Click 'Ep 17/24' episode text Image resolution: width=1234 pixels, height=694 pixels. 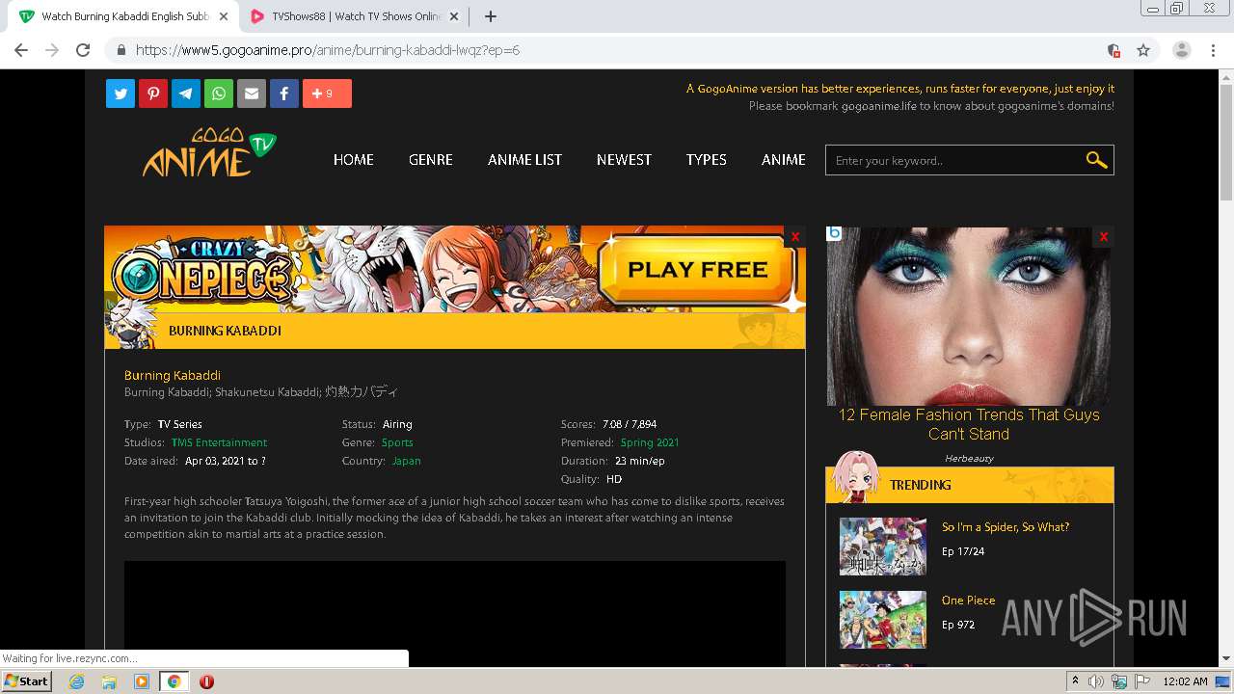[963, 551]
